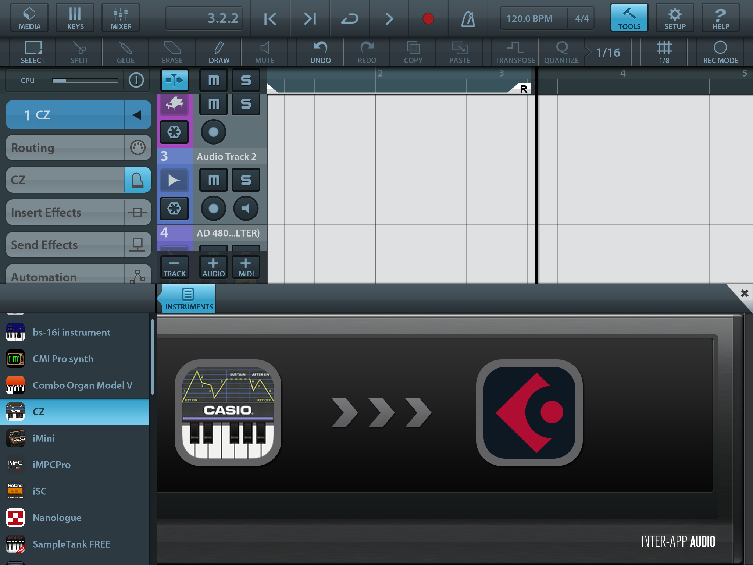753x565 pixels.
Task: Click the piano instrument icon on the MIDI track
Action: (x=175, y=104)
